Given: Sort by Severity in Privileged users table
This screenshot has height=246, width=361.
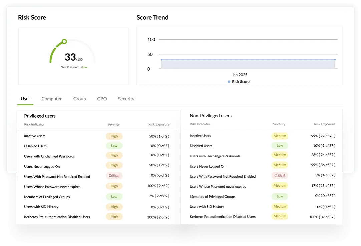Looking at the screenshot, I should coord(113,124).
